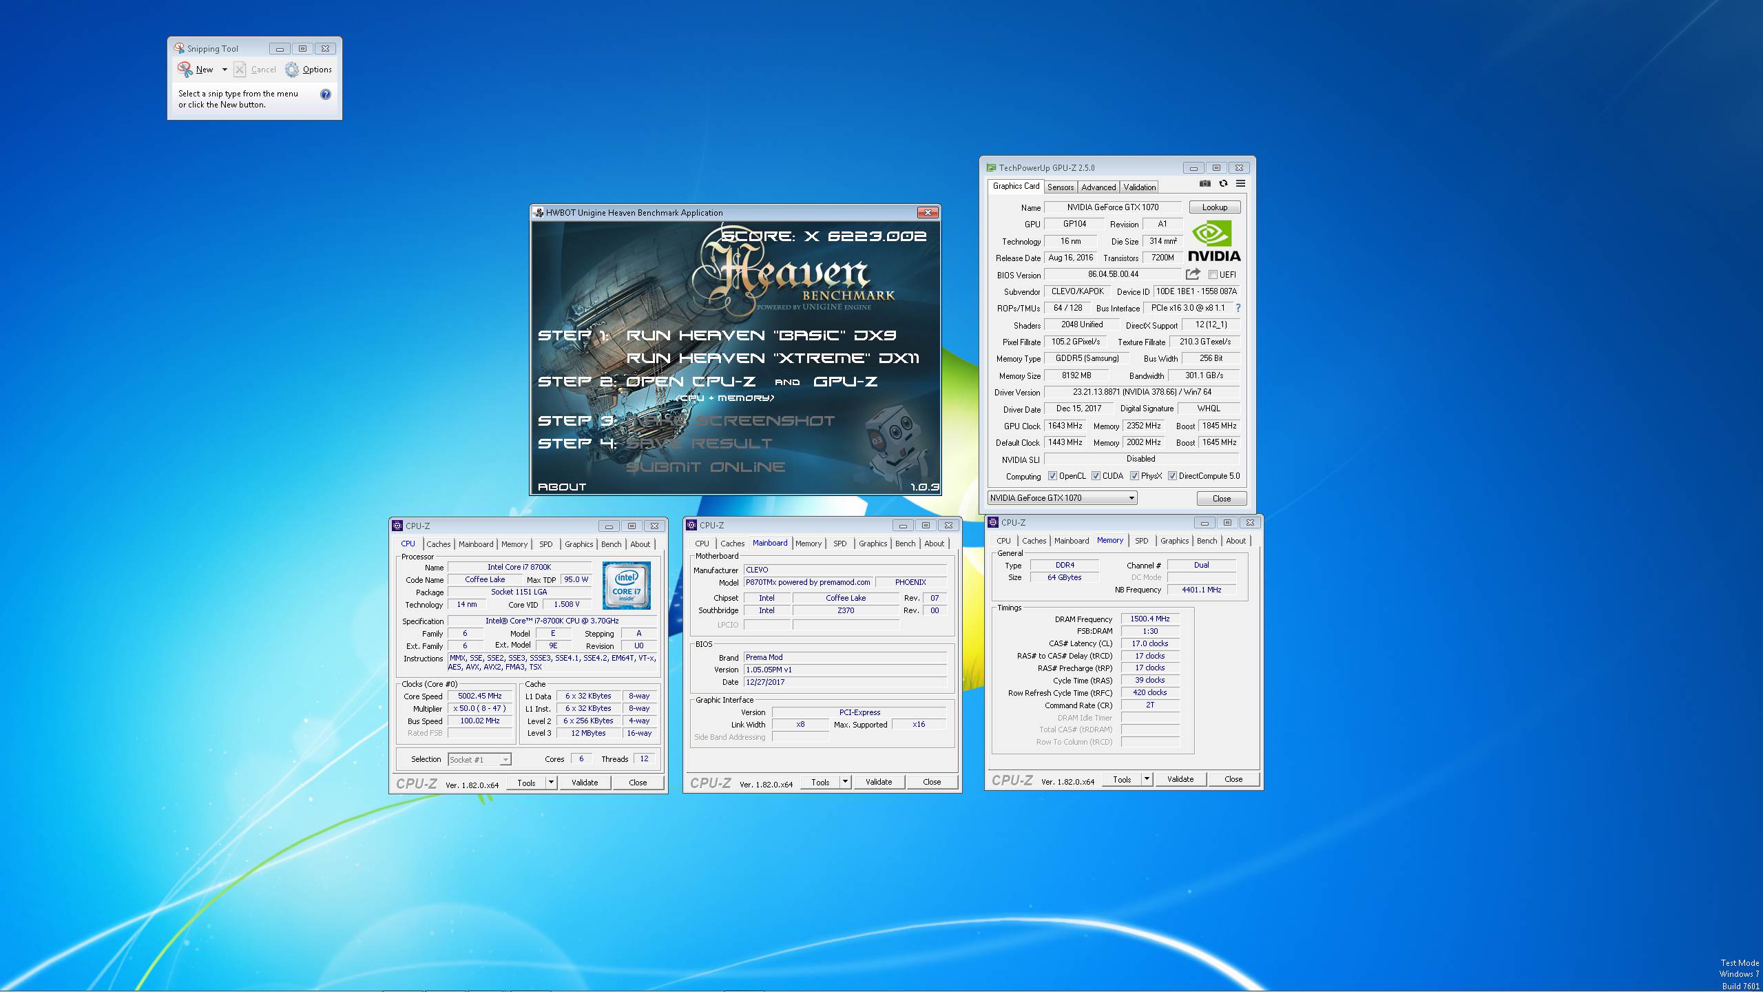Click the DRAM Frequency value 1500.4 MHz
Image resolution: width=1763 pixels, height=992 pixels.
pyautogui.click(x=1149, y=619)
